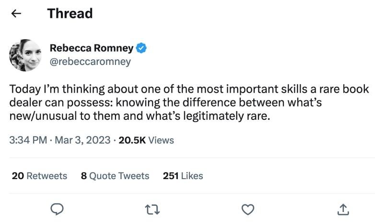Like the tweet with the heart icon

point(247,209)
